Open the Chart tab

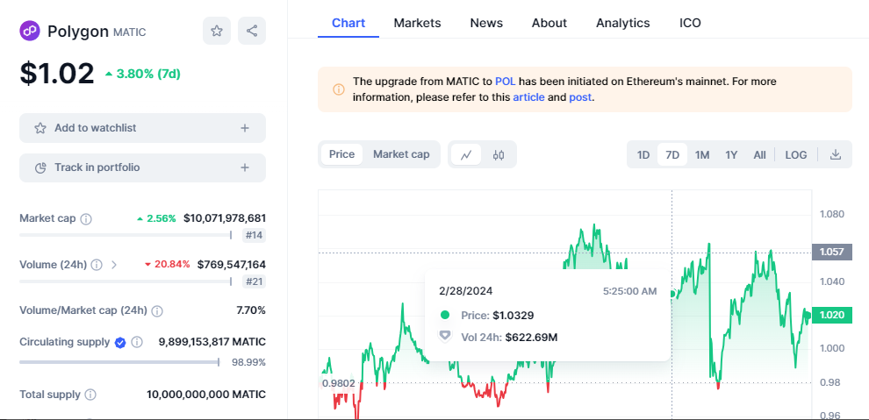348,24
